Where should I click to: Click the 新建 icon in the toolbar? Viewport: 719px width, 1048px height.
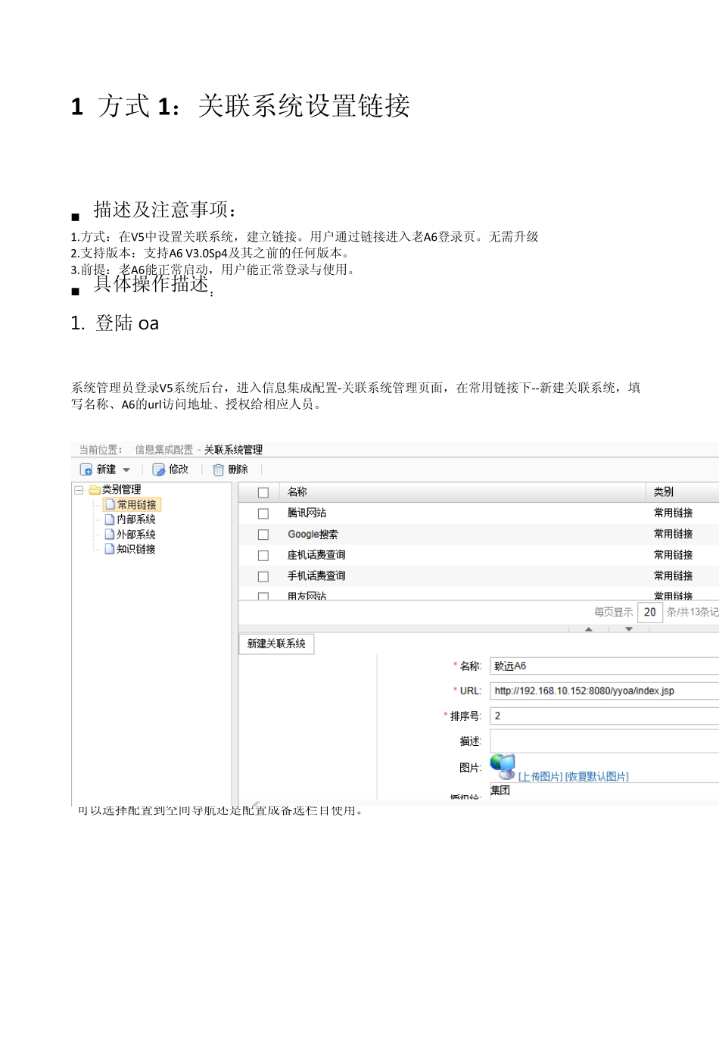pyautogui.click(x=86, y=469)
